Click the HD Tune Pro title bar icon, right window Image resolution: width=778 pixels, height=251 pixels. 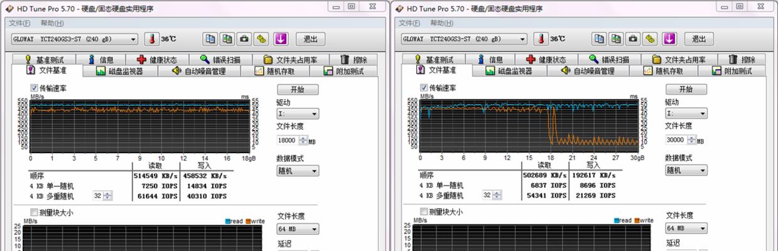click(399, 8)
